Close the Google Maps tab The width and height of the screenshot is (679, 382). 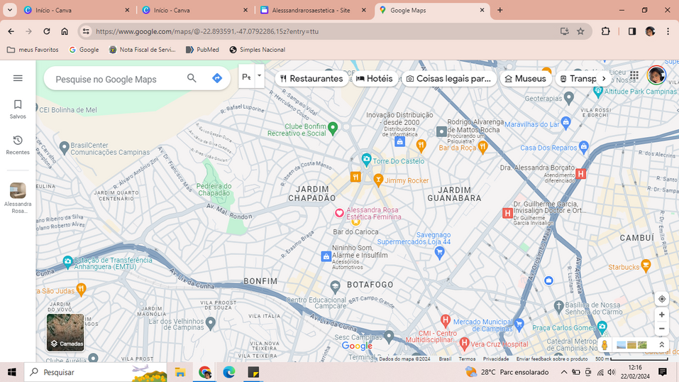(482, 10)
